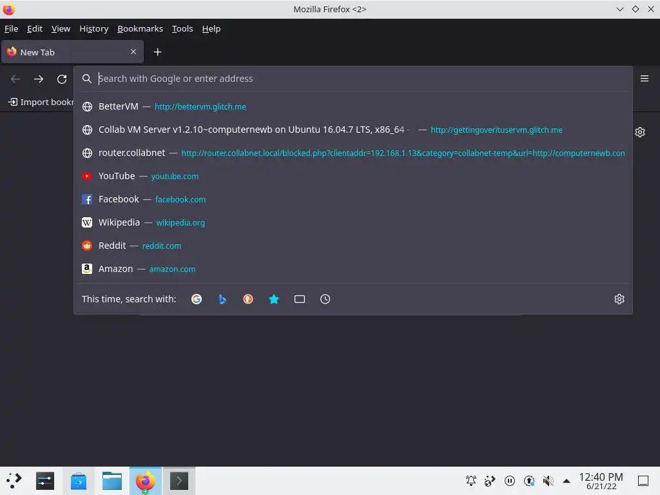Open search settings gear in suggestion panel
The height and width of the screenshot is (495, 660).
pyautogui.click(x=619, y=299)
